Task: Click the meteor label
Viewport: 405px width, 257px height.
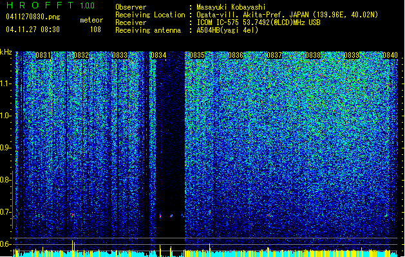Action: [x=91, y=20]
